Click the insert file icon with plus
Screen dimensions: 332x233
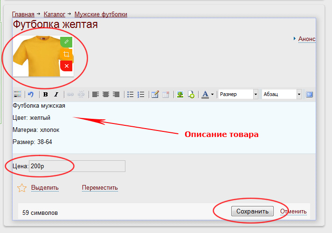(191, 95)
